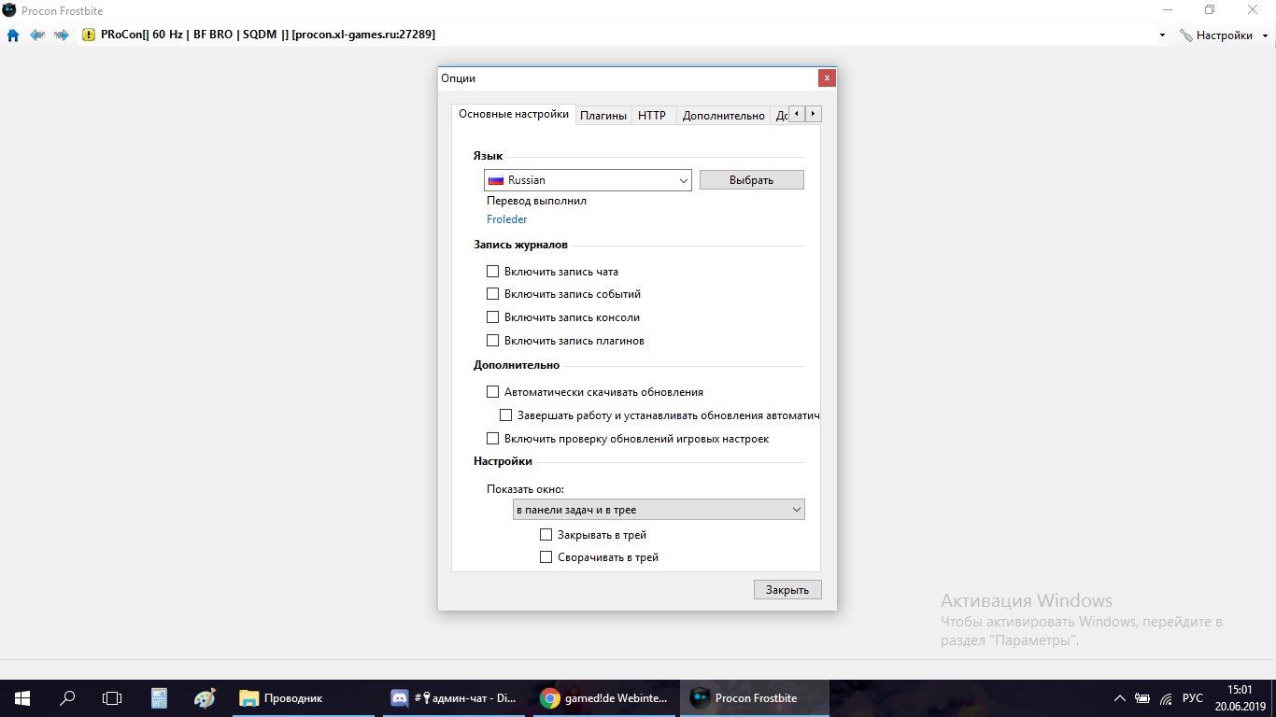Launch Paint from the taskbar

click(204, 697)
